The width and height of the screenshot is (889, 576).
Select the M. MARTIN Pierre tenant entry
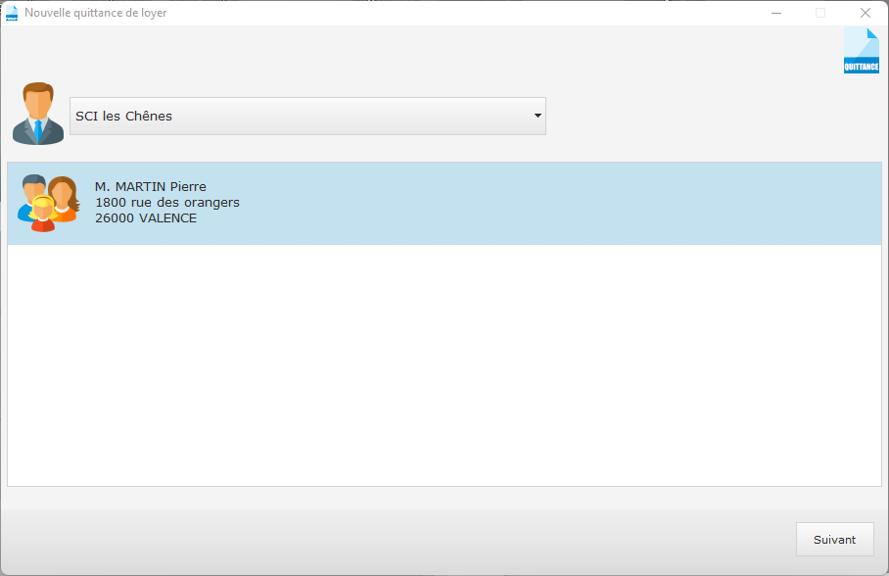pos(151,187)
